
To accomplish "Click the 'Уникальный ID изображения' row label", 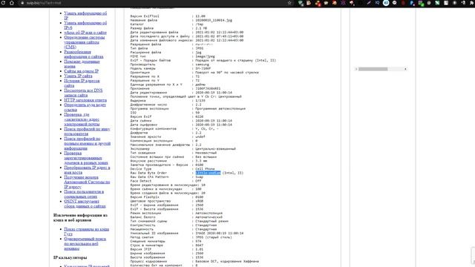I will 154,234.
